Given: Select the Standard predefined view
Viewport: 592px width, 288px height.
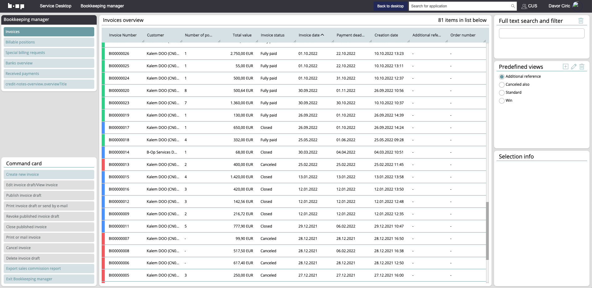Looking at the screenshot, I should [x=502, y=93].
